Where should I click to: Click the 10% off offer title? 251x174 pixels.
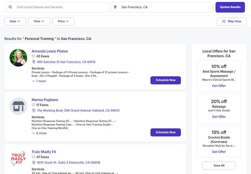219,66
